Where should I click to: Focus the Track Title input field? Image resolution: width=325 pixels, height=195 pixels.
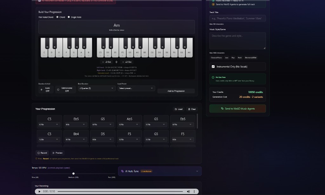(237, 18)
